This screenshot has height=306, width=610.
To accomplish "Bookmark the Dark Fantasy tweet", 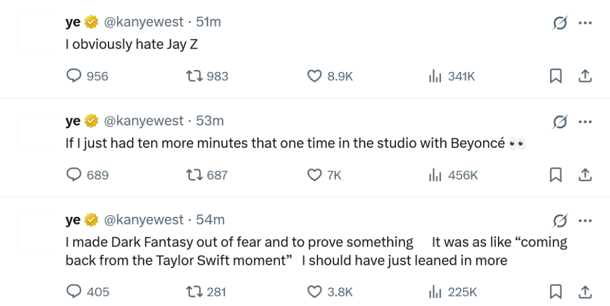I will [555, 292].
